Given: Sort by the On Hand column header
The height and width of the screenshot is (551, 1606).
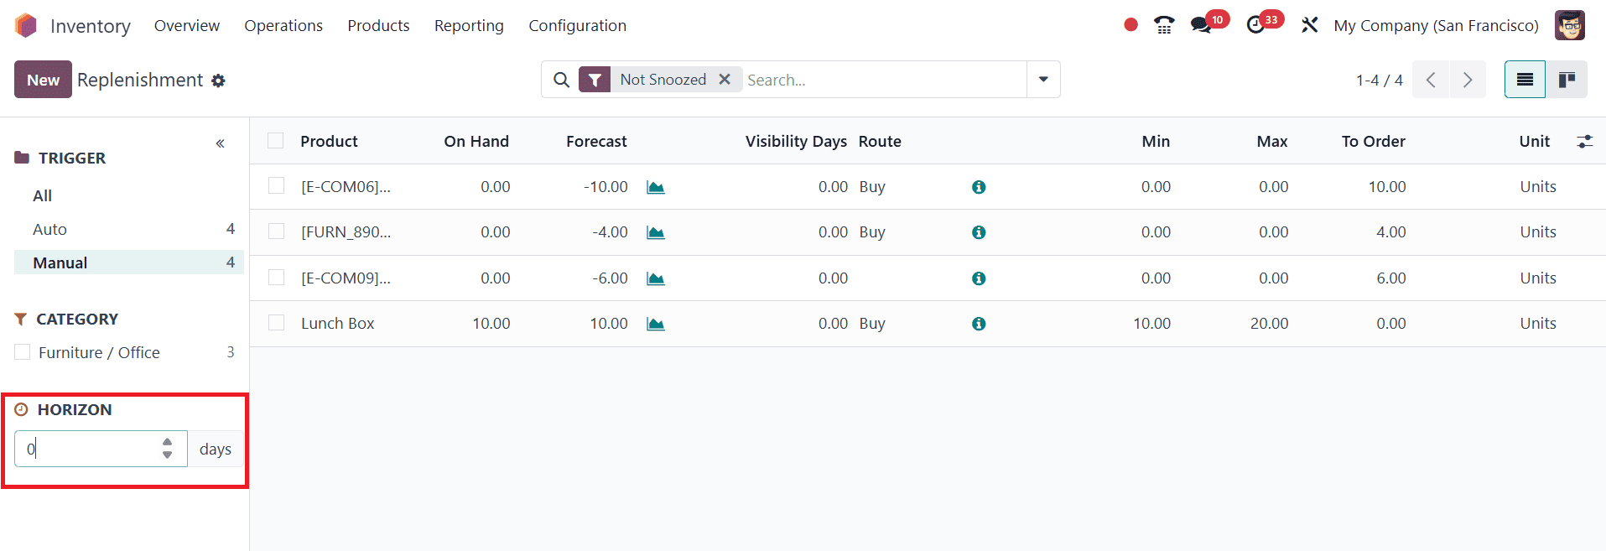Looking at the screenshot, I should point(476,141).
